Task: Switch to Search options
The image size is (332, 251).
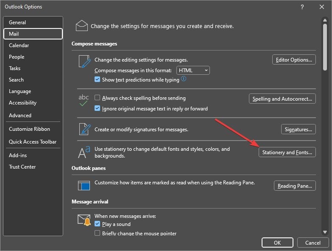Action: pos(33,79)
